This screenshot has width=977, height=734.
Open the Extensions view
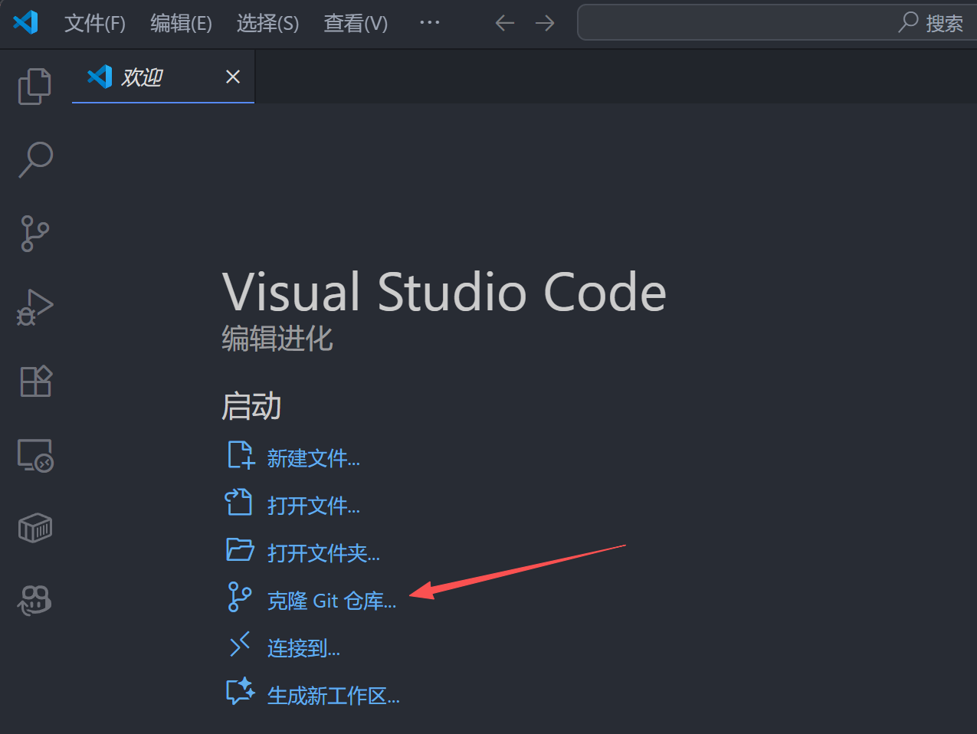pos(34,381)
